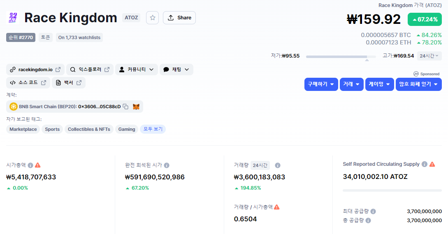Viewport: 448px width, 239px height.
Task: Select the Sports tag
Action: coord(52,129)
